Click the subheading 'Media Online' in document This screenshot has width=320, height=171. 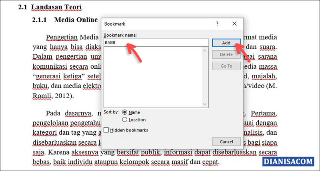point(76,20)
